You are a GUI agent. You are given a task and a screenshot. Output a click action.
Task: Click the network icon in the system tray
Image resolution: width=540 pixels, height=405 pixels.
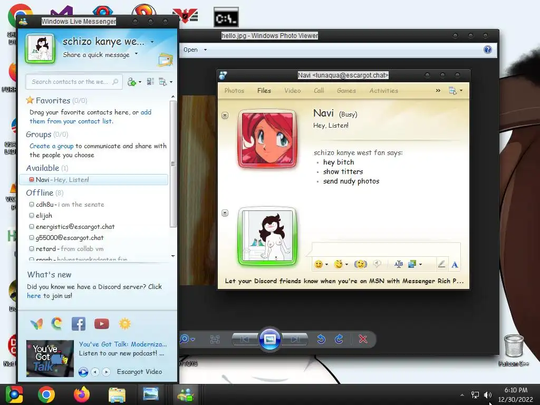(x=475, y=394)
